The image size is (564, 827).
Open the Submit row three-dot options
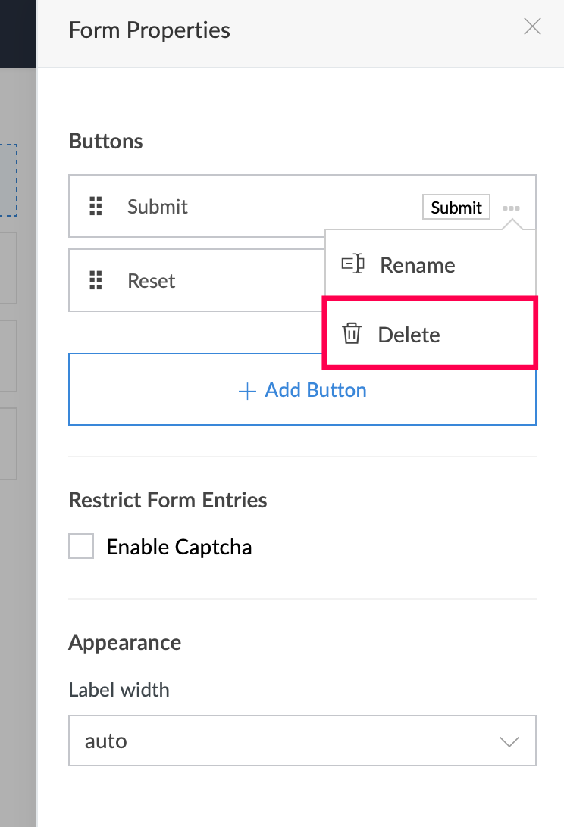512,208
